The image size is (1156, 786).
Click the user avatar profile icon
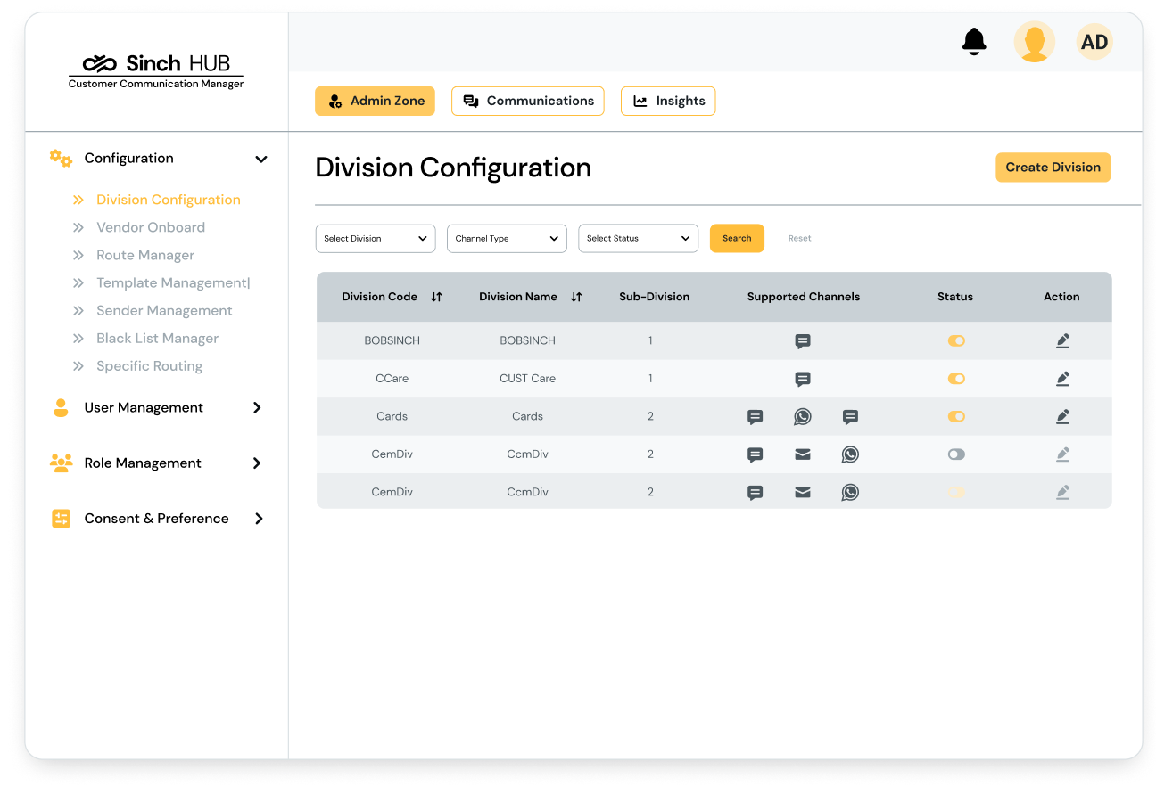1034,41
